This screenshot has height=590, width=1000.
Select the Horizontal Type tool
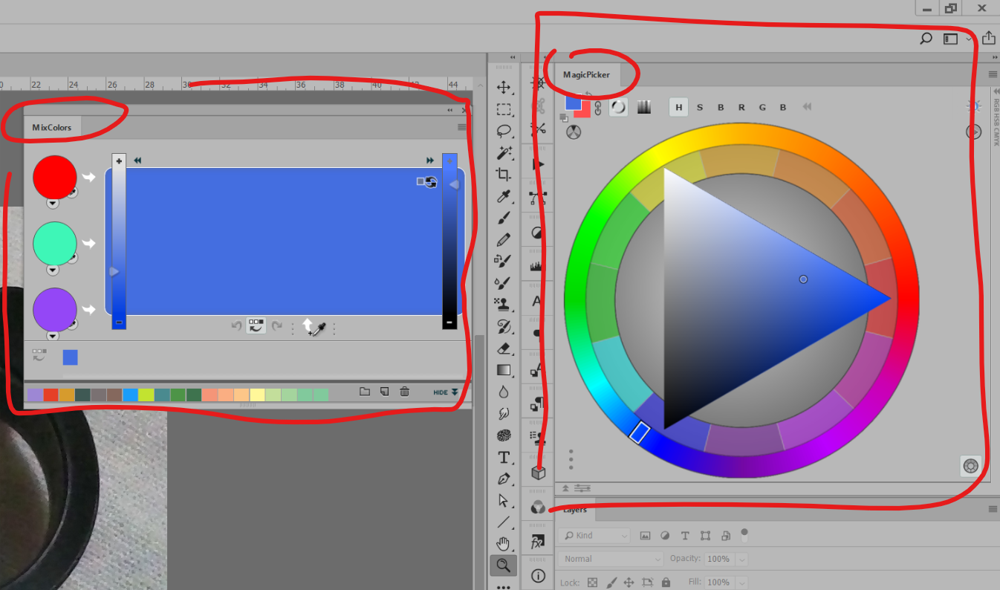point(504,457)
